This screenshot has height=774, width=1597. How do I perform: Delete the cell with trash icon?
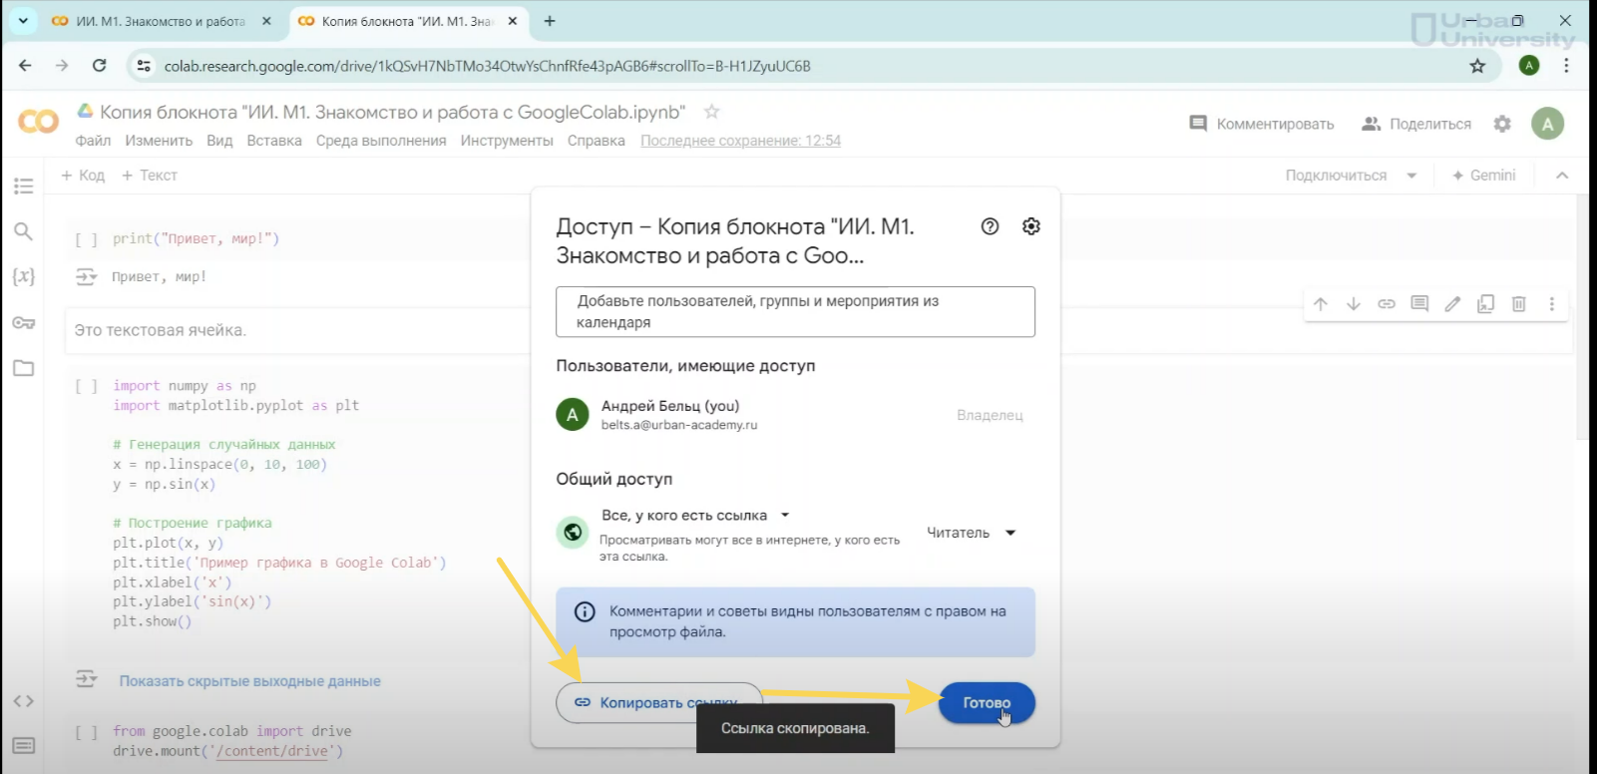1518,304
